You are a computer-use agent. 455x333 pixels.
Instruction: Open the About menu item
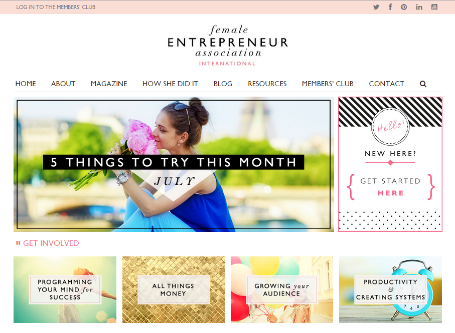[x=63, y=84]
